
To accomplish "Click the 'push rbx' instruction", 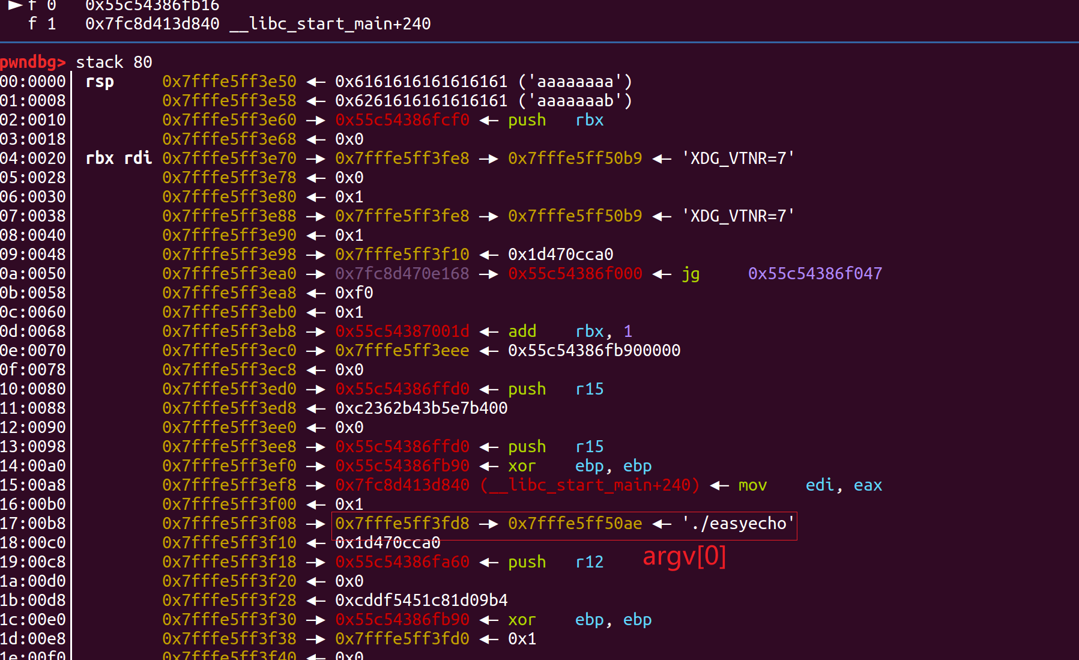I will pyautogui.click(x=555, y=120).
